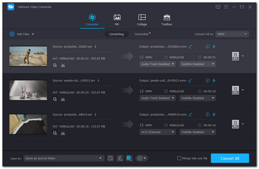Click the compress icon for second video output
Image resolution: width=259 pixels, height=169 pixels.
pos(214,80)
